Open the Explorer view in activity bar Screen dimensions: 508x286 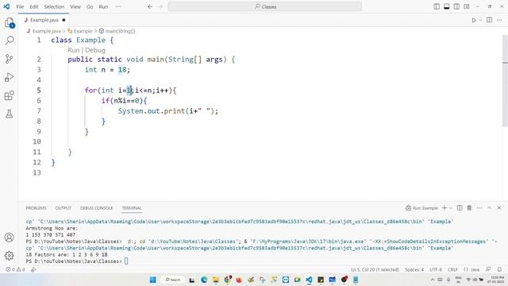9,22
